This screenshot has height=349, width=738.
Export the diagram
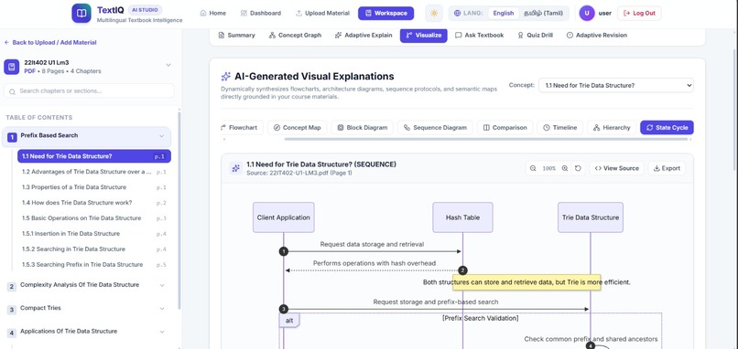tap(667, 168)
